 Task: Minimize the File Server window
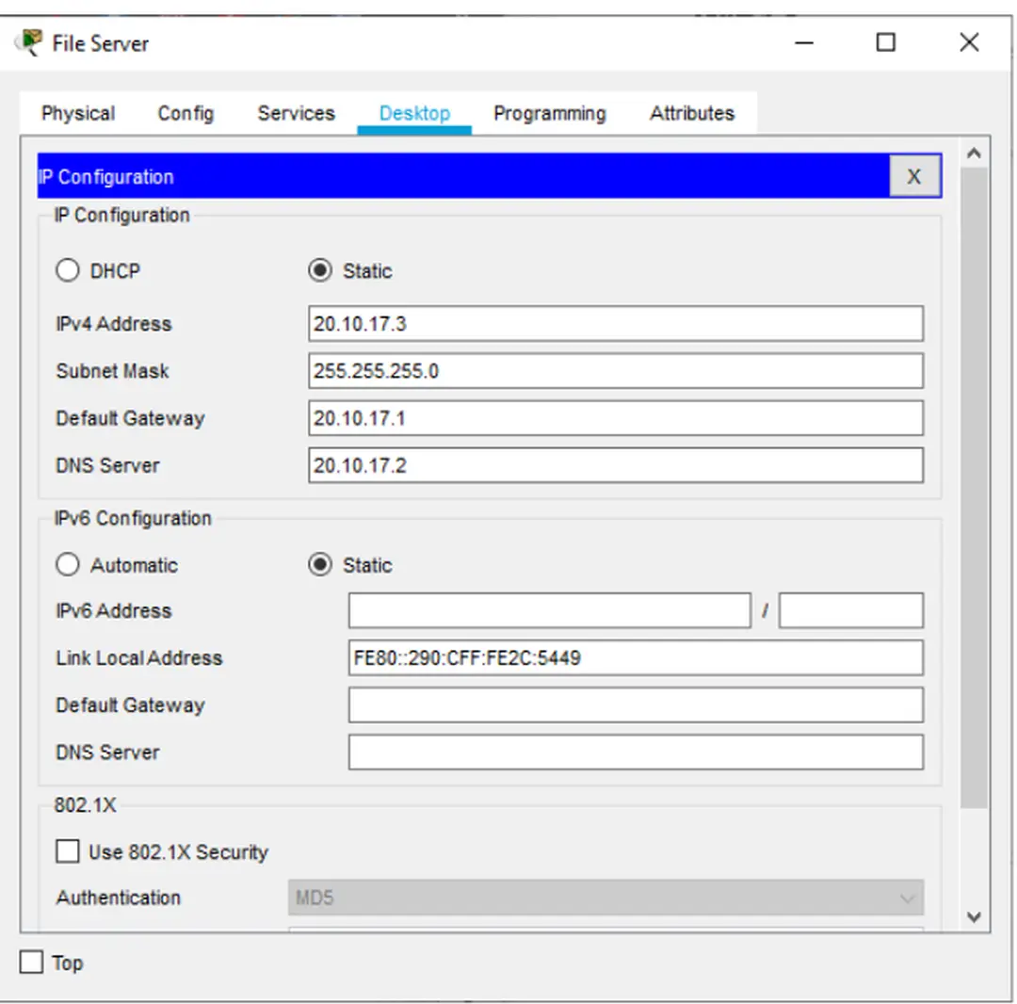[804, 43]
